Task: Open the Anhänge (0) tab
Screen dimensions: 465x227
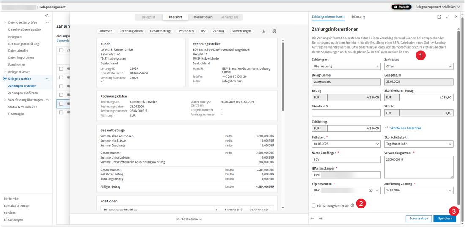Action: click(229, 17)
